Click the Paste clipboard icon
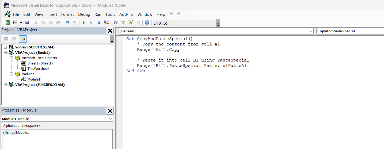The height and width of the screenshot is (149, 384). (51, 23)
